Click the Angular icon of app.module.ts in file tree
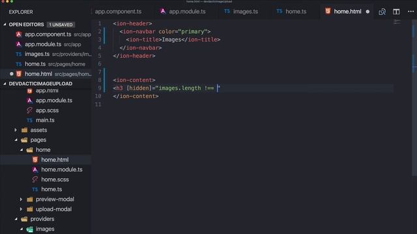This screenshot has height=234, width=417. tap(29, 101)
